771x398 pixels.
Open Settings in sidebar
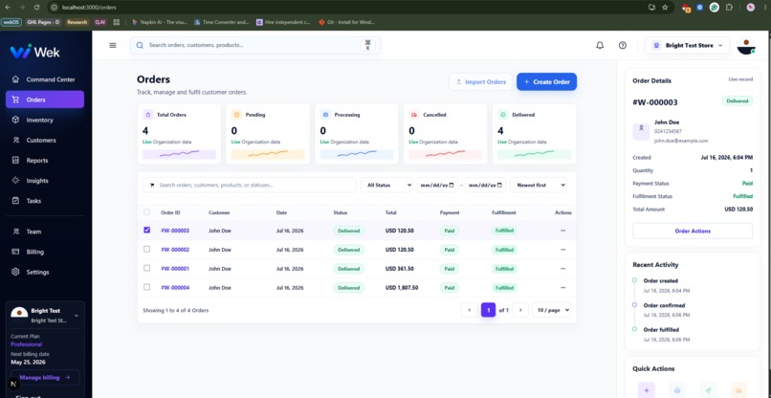45,272
